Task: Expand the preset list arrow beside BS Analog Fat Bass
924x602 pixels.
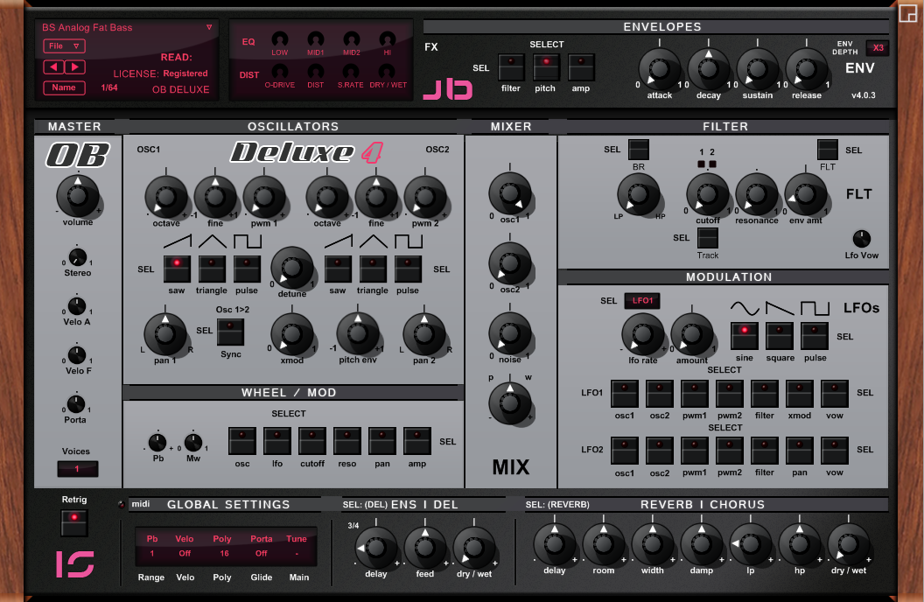Action: [209, 27]
